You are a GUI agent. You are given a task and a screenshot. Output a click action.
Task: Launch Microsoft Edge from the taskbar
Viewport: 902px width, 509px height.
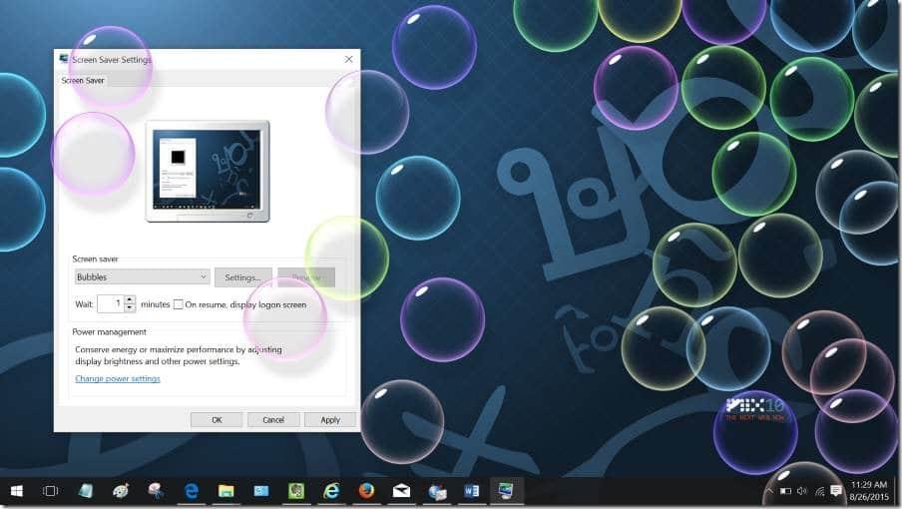191,491
